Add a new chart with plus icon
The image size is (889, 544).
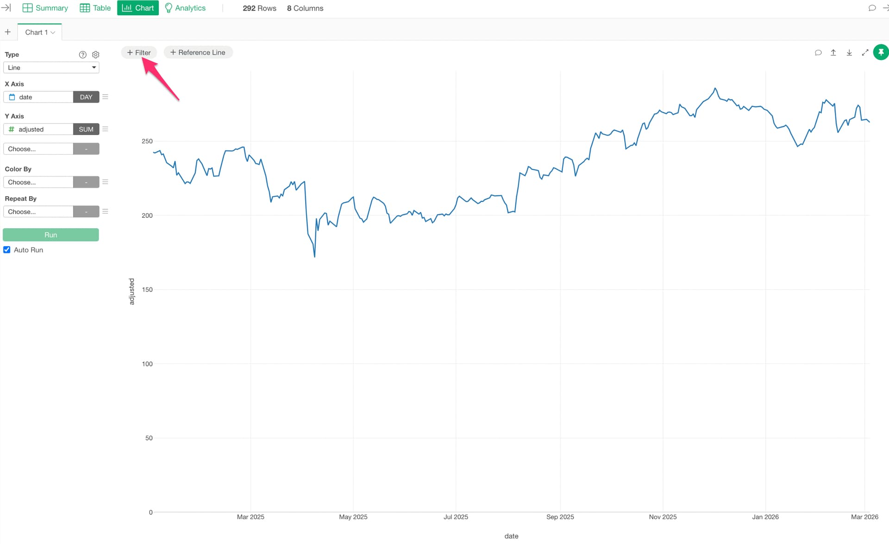coord(8,32)
